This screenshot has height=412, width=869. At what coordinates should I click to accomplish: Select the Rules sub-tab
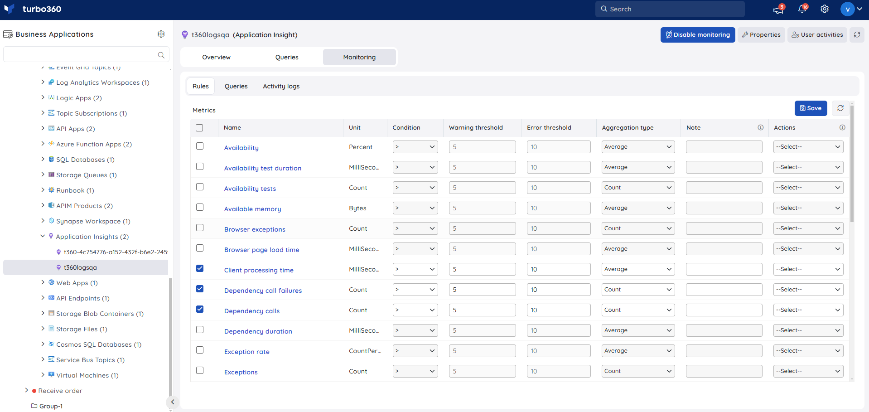click(x=201, y=86)
